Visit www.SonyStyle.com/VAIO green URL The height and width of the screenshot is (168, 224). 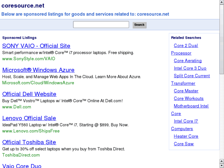[x=29, y=59]
